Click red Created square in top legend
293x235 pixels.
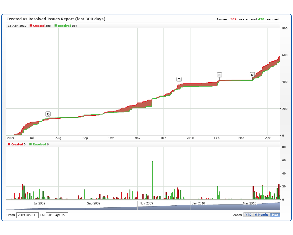point(31,26)
